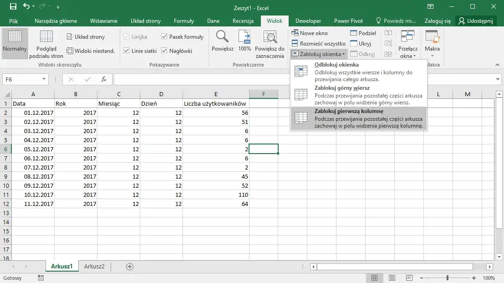Click the insert function fx icon

[x=104, y=79]
